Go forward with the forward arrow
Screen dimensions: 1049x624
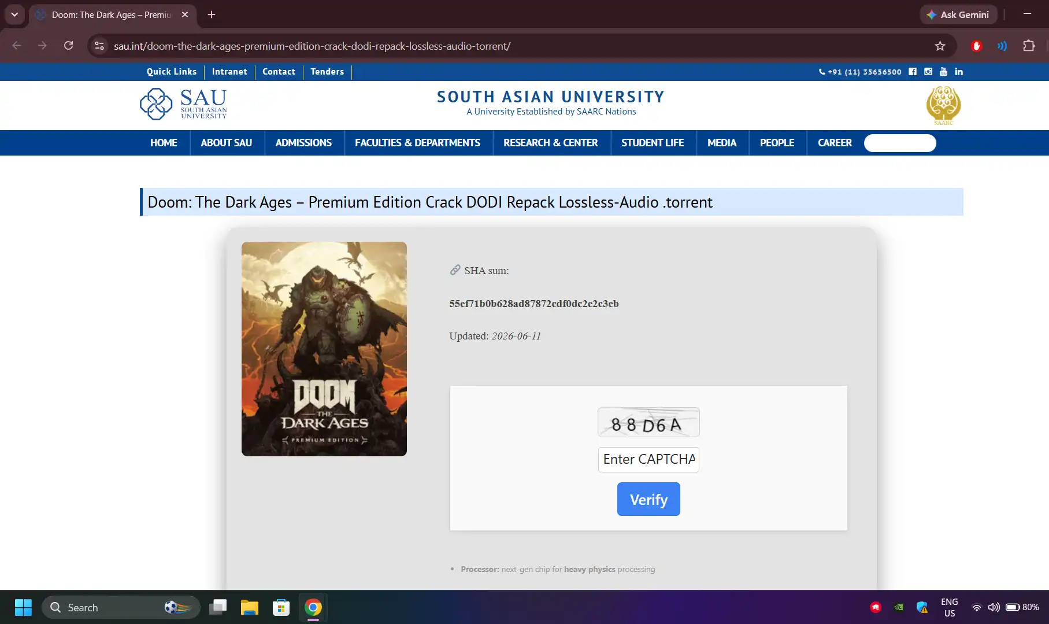[42, 46]
